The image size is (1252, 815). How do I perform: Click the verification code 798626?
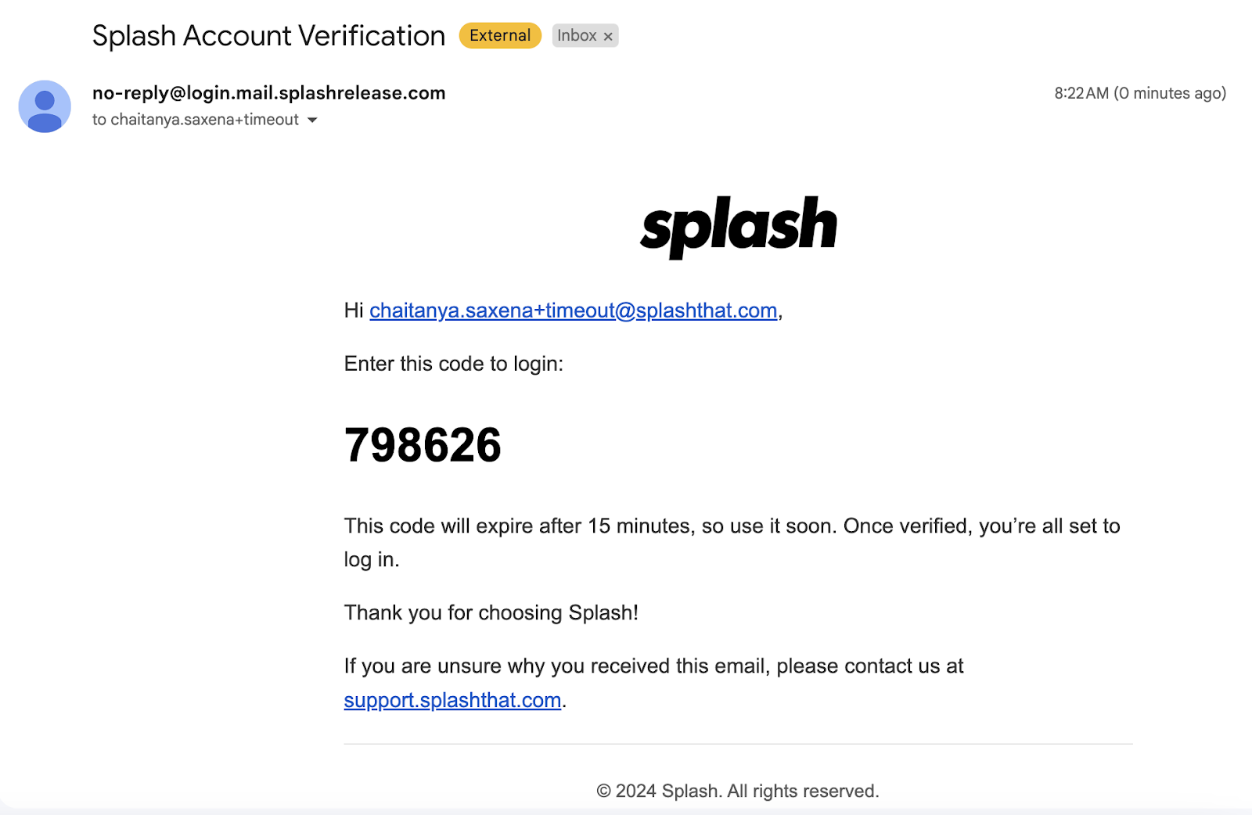click(423, 445)
